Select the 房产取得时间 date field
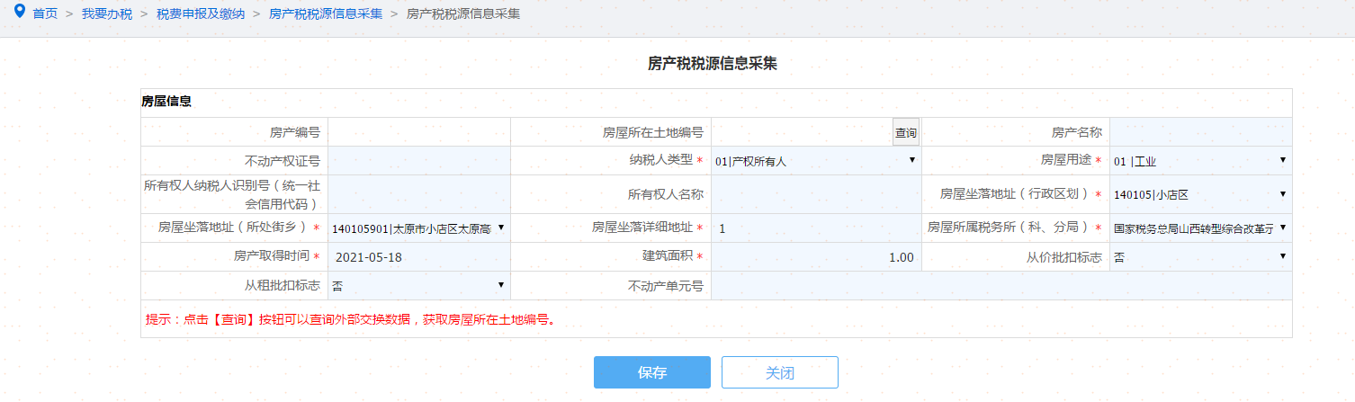 pyautogui.click(x=418, y=257)
